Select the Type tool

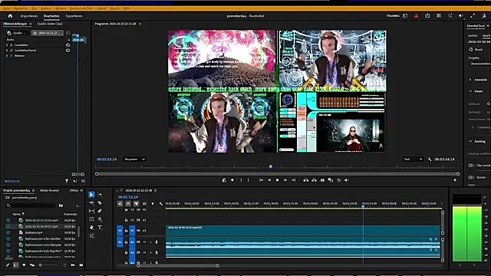[x=100, y=228]
